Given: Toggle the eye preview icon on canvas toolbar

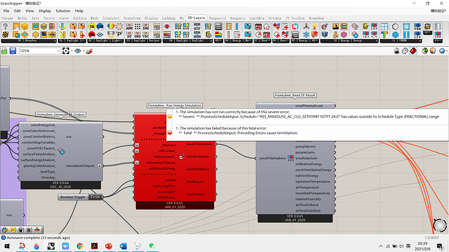Looking at the screenshot, I should click(x=77, y=51).
